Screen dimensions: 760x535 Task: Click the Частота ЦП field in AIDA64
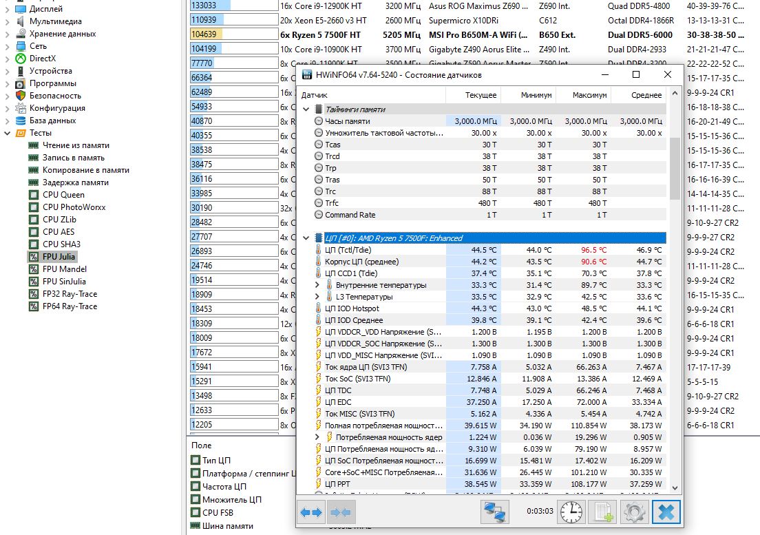tap(224, 487)
